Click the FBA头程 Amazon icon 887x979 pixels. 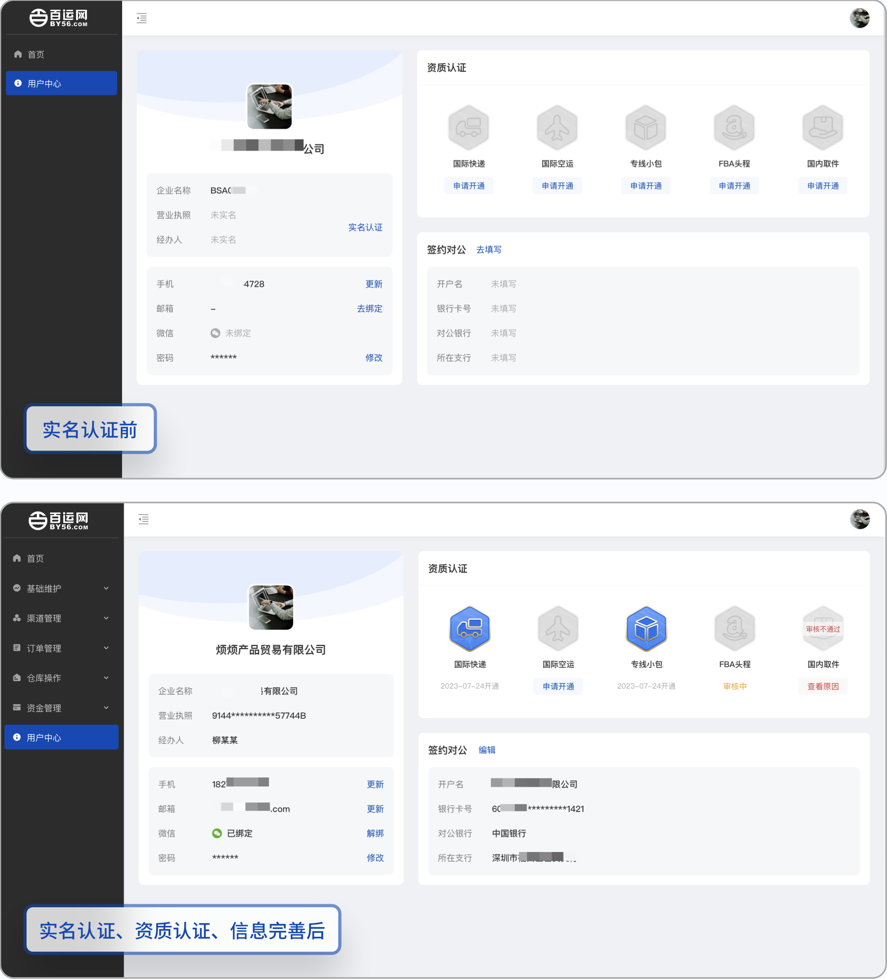click(x=734, y=128)
